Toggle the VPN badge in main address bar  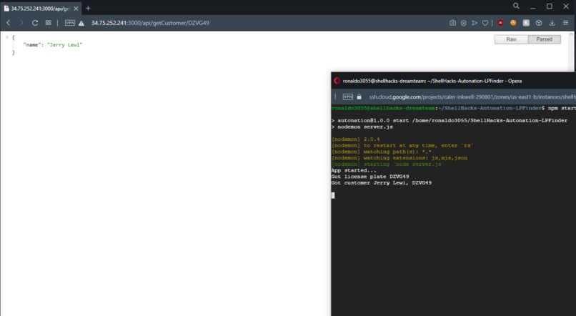click(70, 23)
